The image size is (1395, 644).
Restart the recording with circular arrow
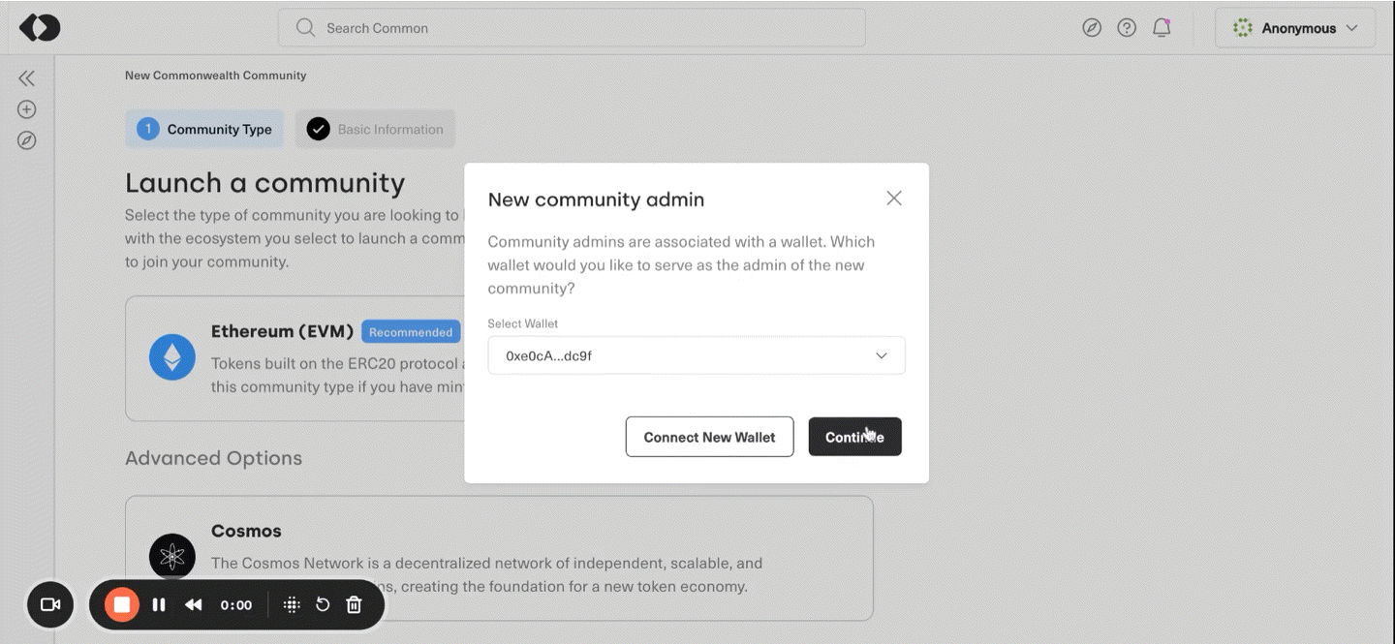[x=323, y=605]
